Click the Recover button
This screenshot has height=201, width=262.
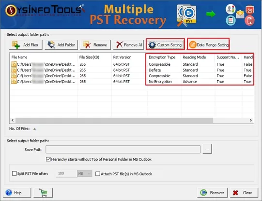pyautogui.click(x=213, y=193)
